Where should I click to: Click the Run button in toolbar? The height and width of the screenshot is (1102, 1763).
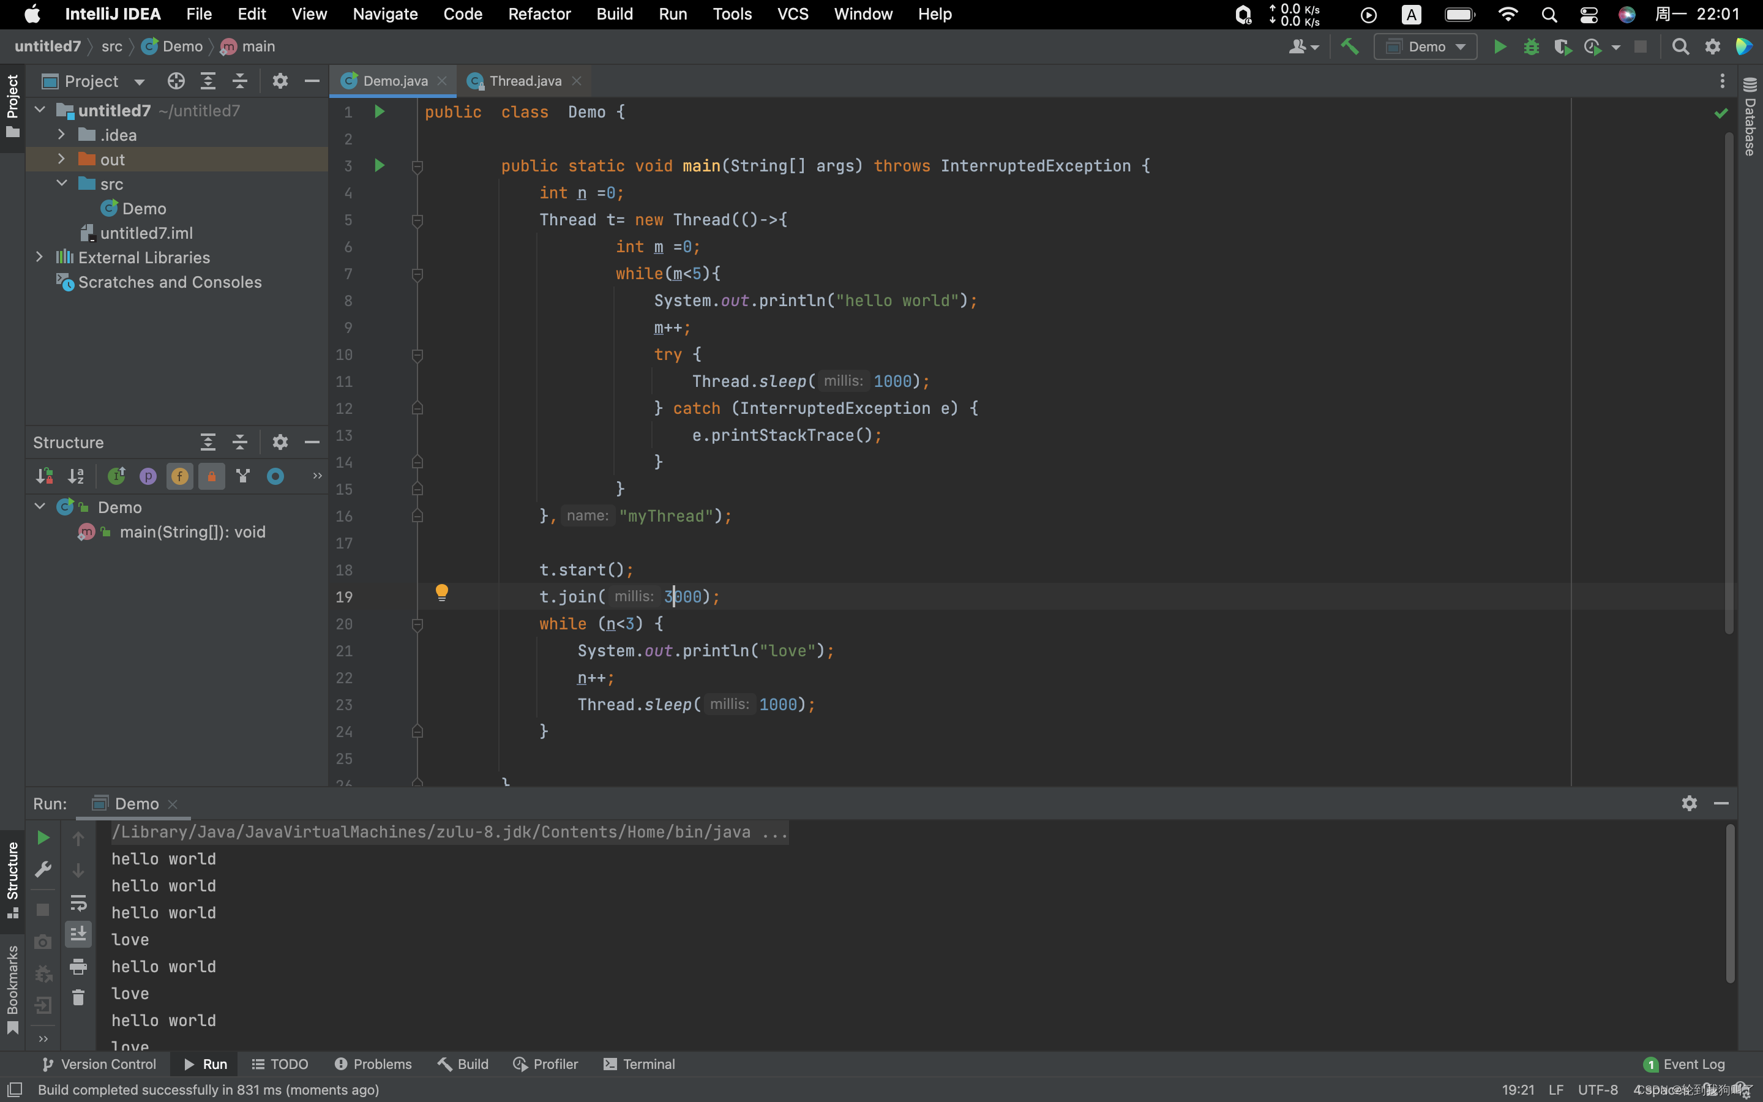click(x=1498, y=47)
